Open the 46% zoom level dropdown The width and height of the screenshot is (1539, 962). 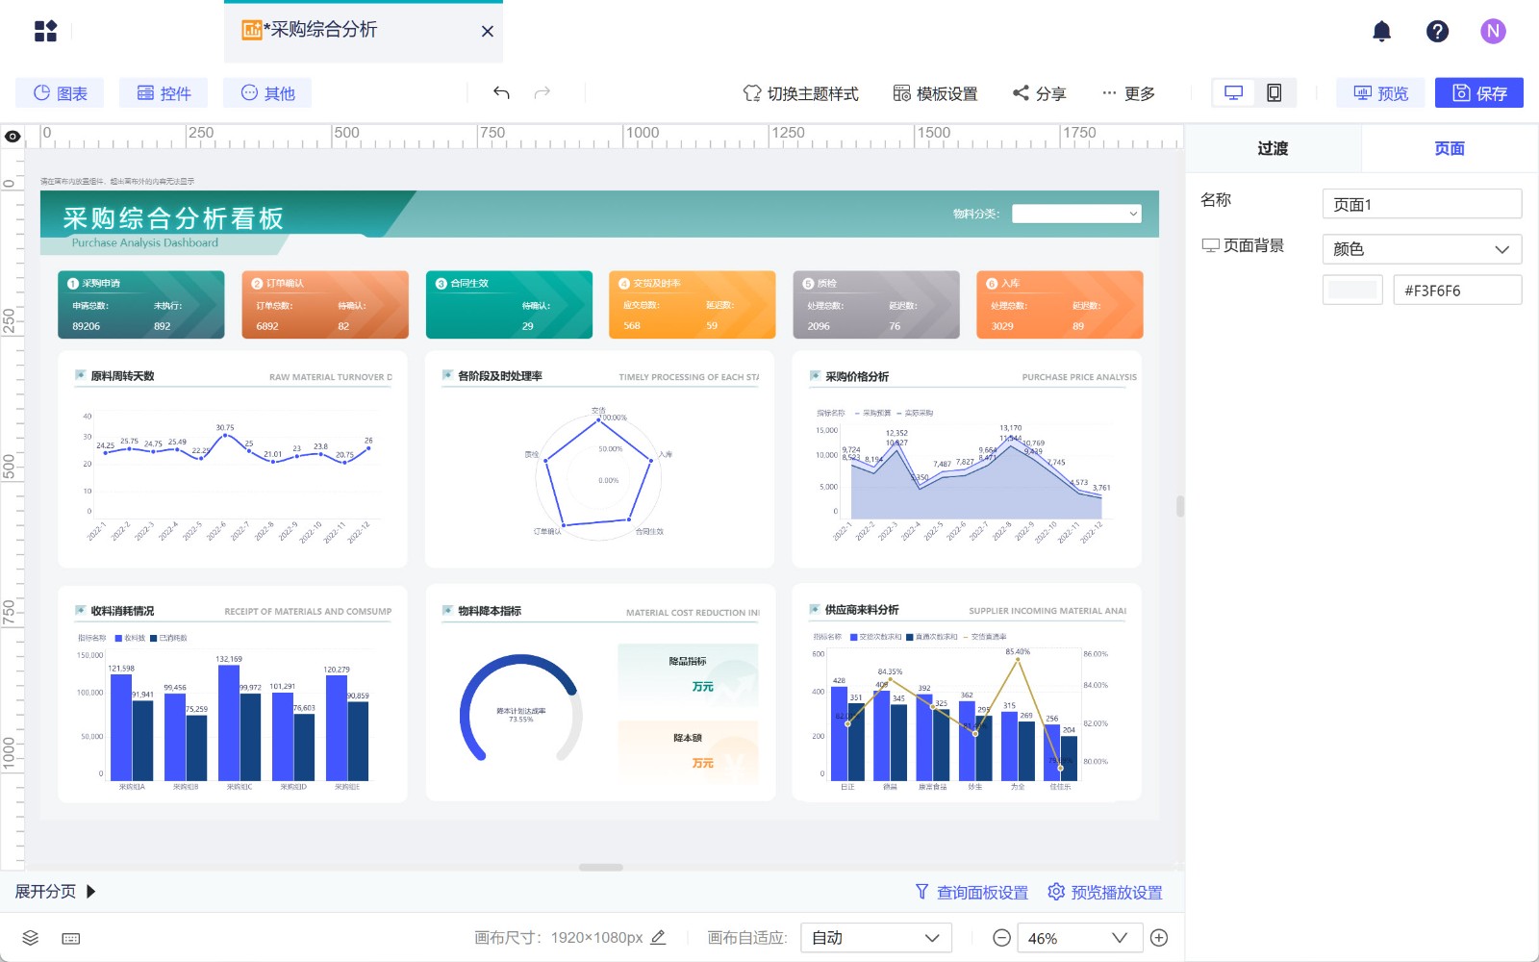[x=1079, y=938]
